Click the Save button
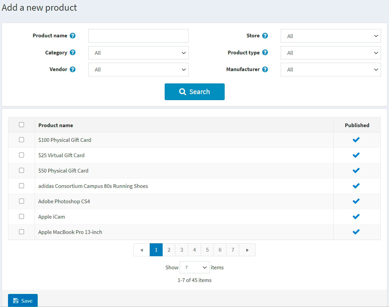The image size is (389, 307). (23, 301)
